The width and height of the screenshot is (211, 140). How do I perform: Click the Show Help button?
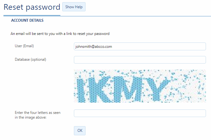point(74,7)
